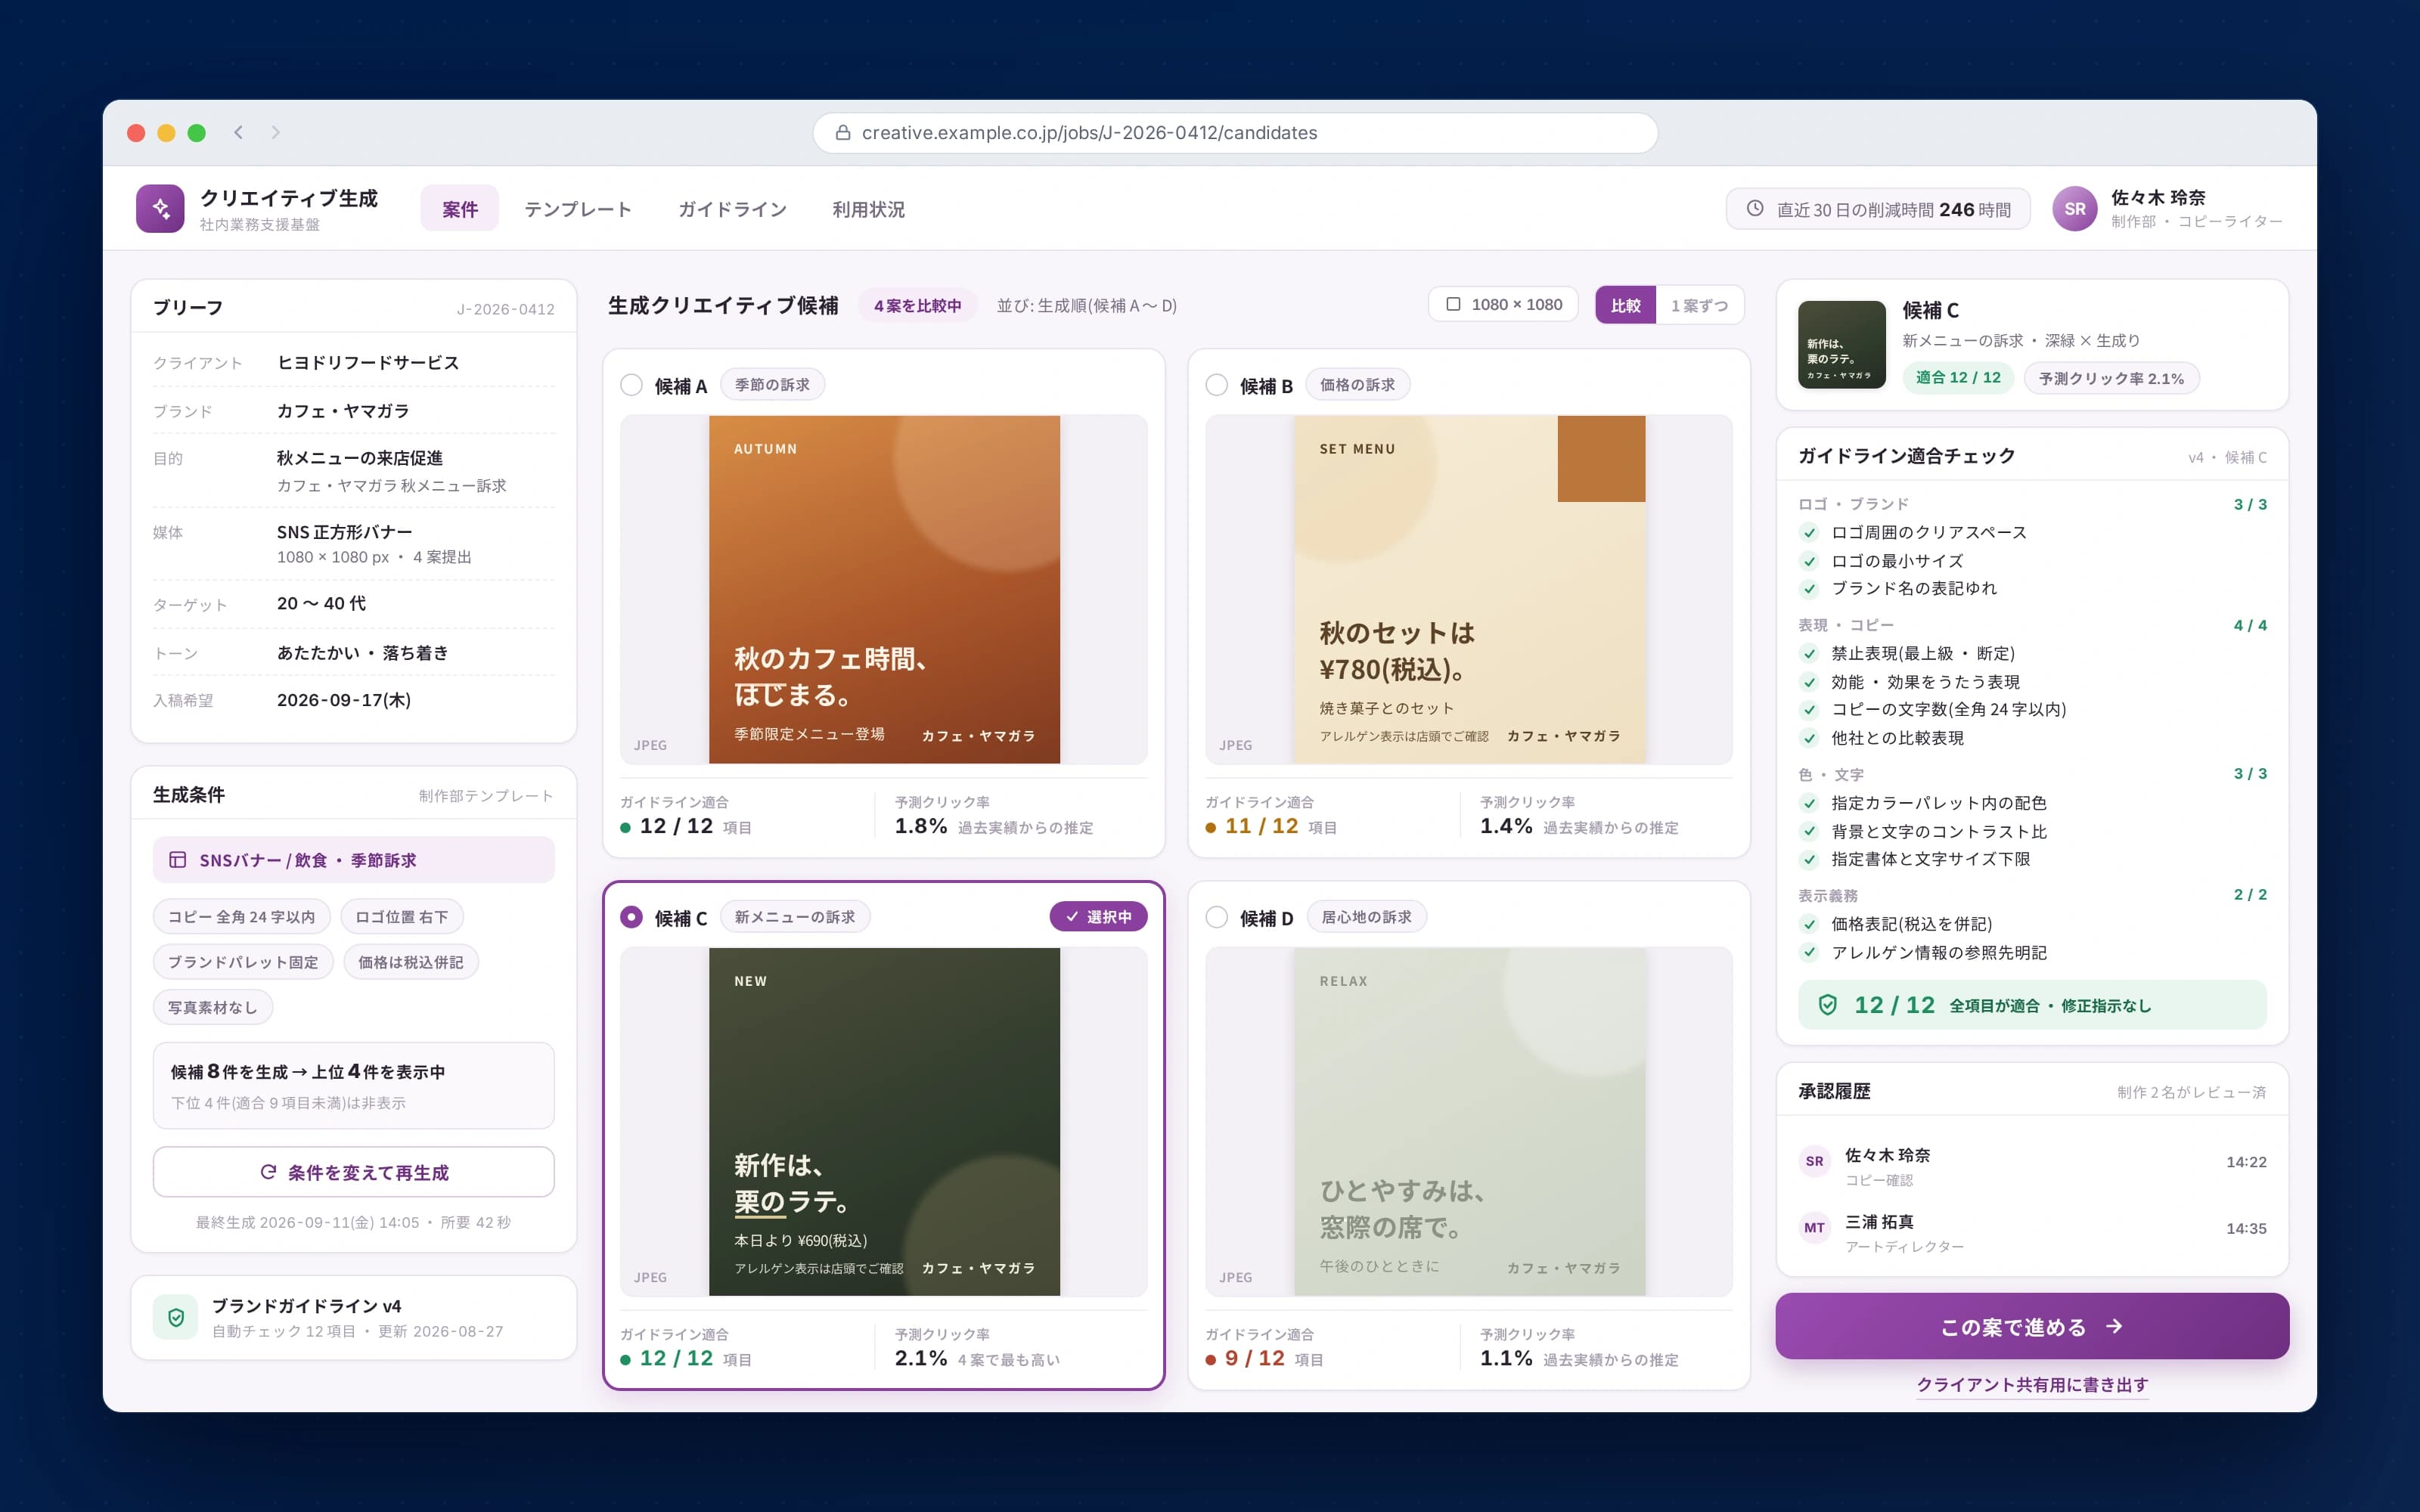Click the template icon on SNSバナー / 飲食 row
The image size is (2420, 1512).
177,860
